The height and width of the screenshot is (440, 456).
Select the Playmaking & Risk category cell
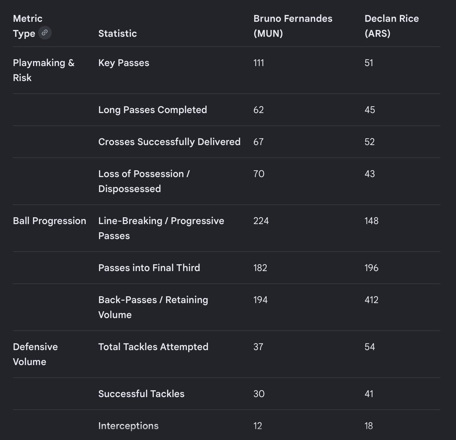click(44, 70)
